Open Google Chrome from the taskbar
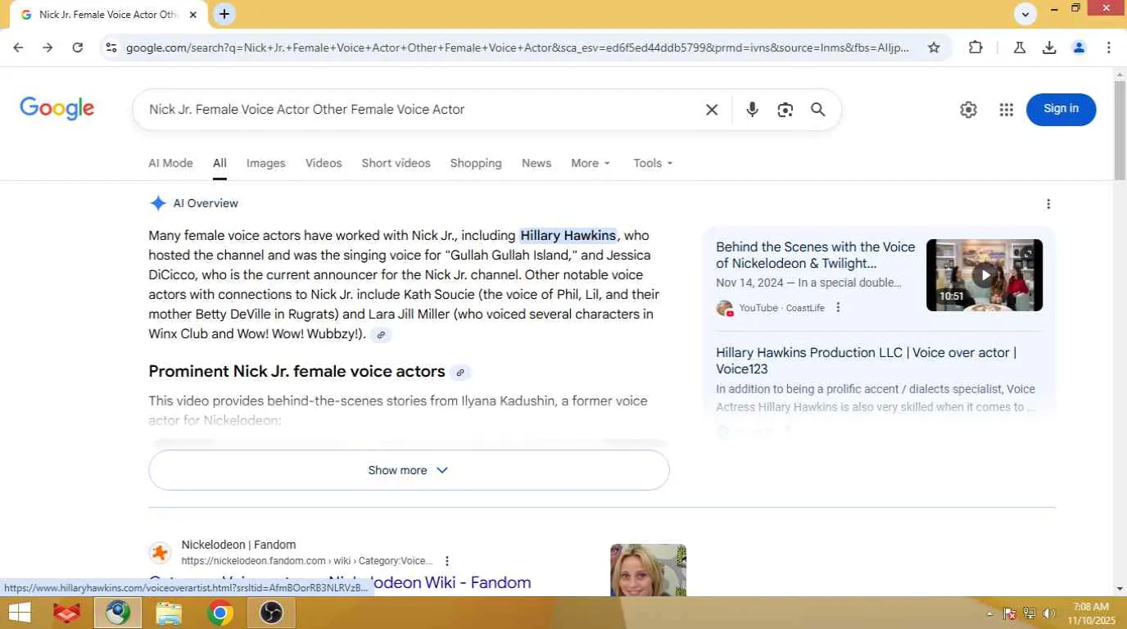Viewport: 1127px width, 629px height. [x=220, y=613]
